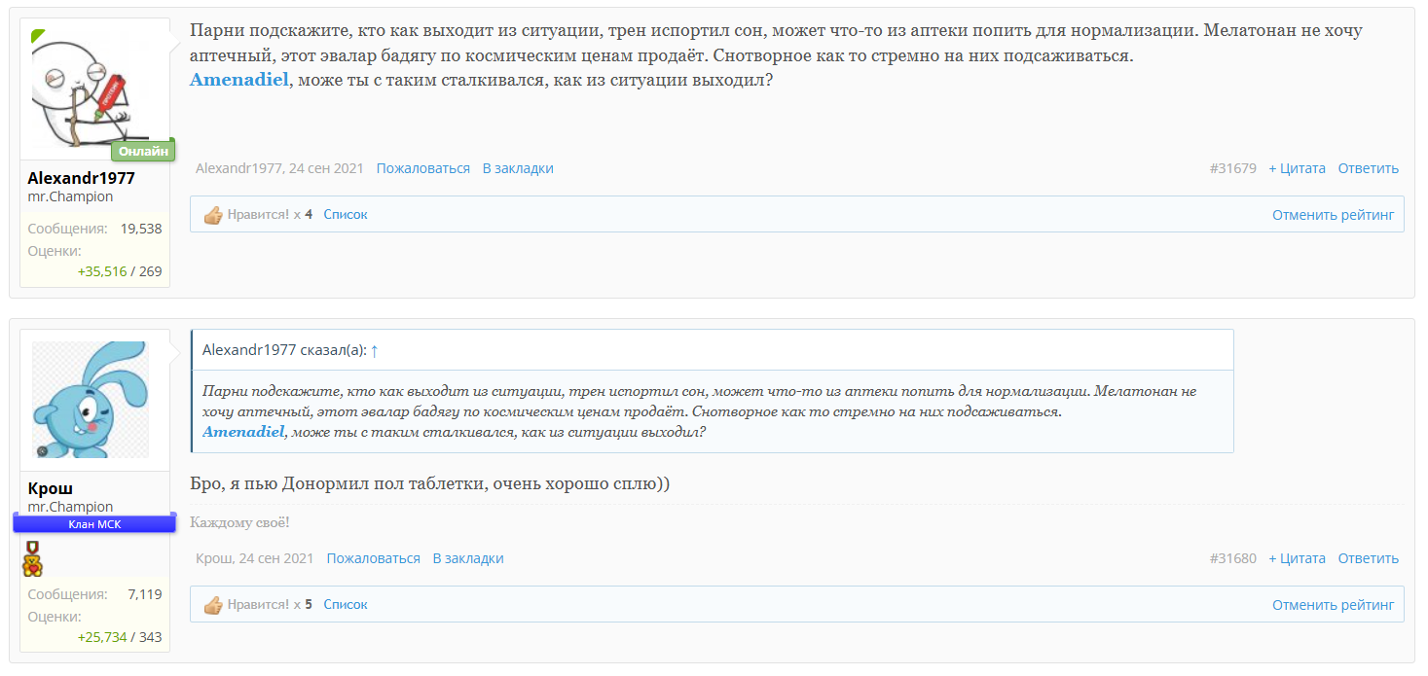The width and height of the screenshot is (1428, 676).
Task: Open Список of likes on post #31680
Action: point(346,604)
